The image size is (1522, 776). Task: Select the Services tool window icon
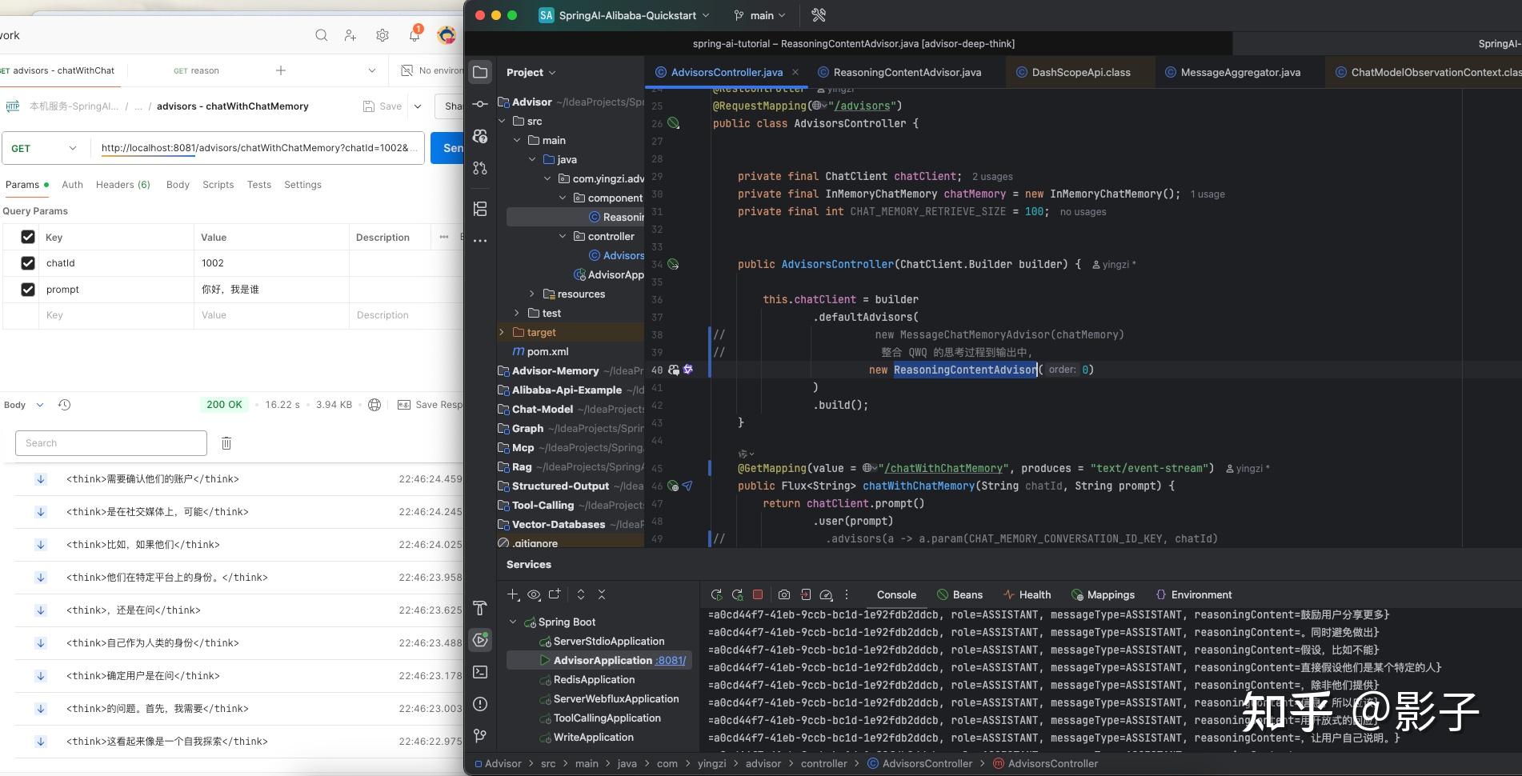[x=480, y=638]
